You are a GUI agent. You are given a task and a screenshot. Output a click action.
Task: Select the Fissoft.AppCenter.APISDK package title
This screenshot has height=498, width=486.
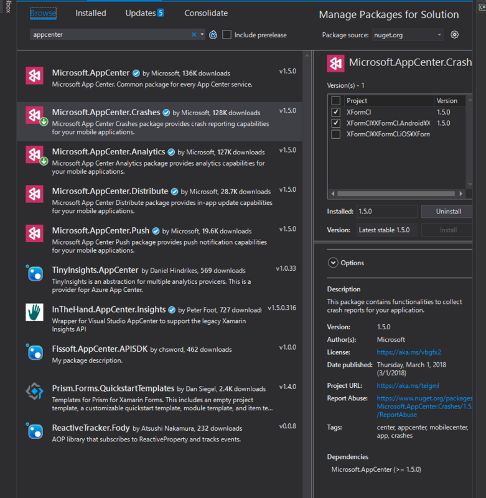[100, 349]
